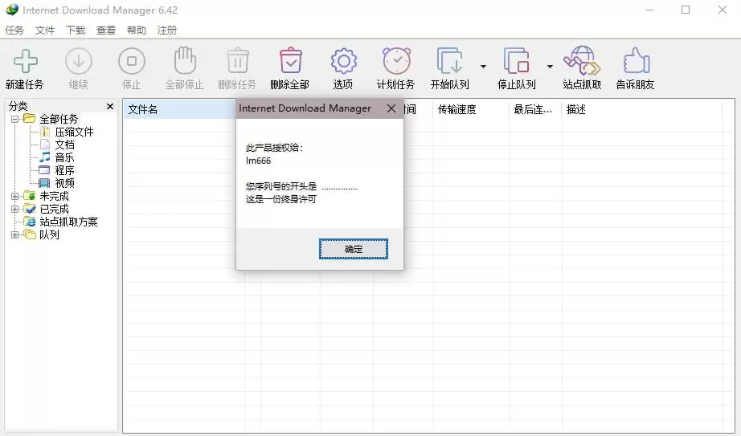The height and width of the screenshot is (436, 741).
Task: Close the 分类 side panel
Action: (x=110, y=106)
